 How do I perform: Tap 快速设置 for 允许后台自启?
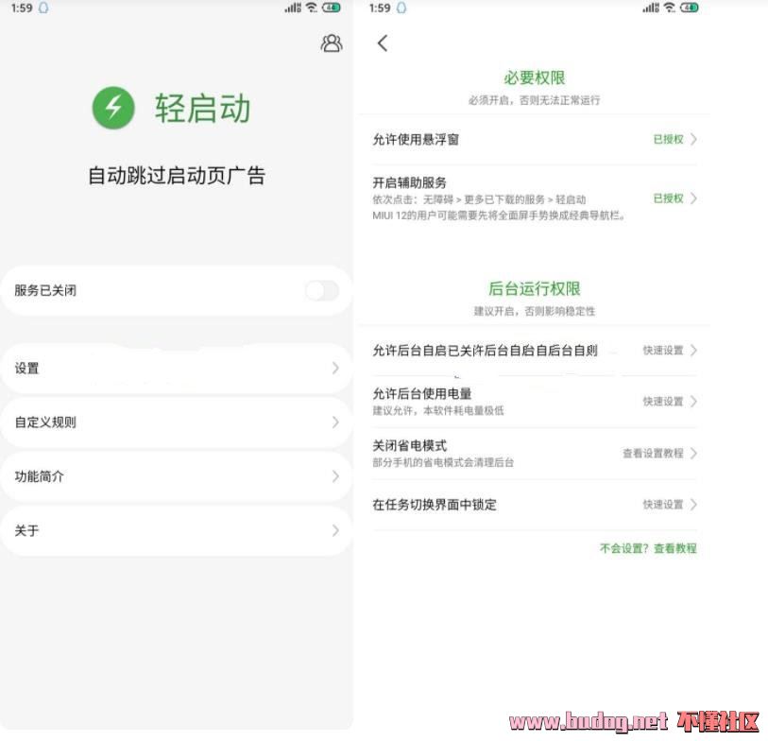coord(663,351)
